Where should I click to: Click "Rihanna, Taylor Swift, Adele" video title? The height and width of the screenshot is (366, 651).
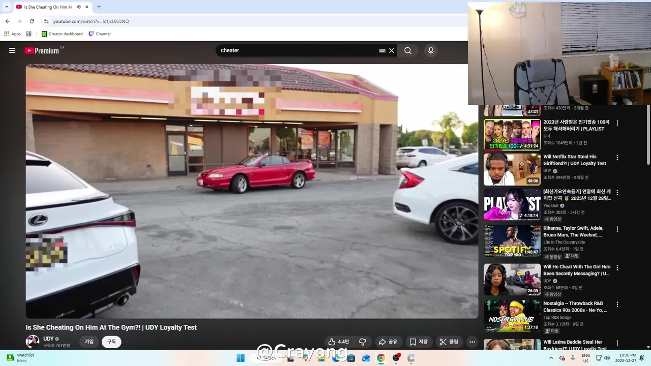574,232
